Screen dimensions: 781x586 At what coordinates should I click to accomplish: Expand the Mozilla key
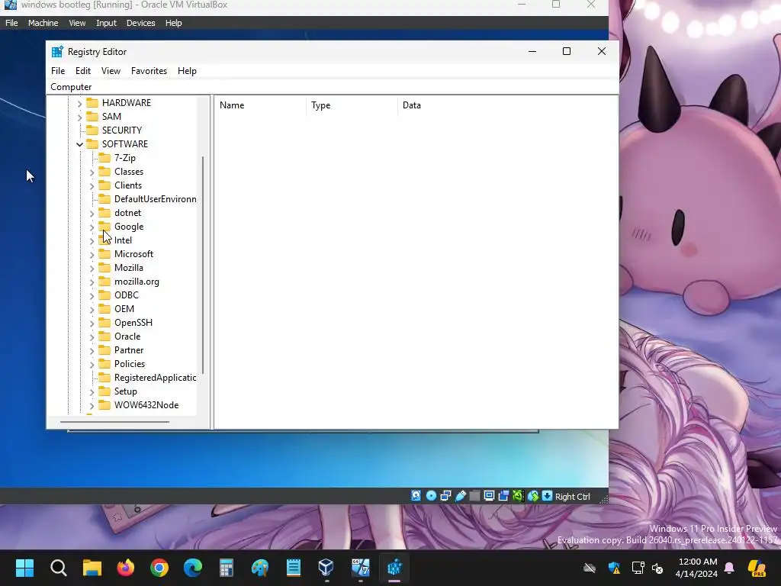92,269
